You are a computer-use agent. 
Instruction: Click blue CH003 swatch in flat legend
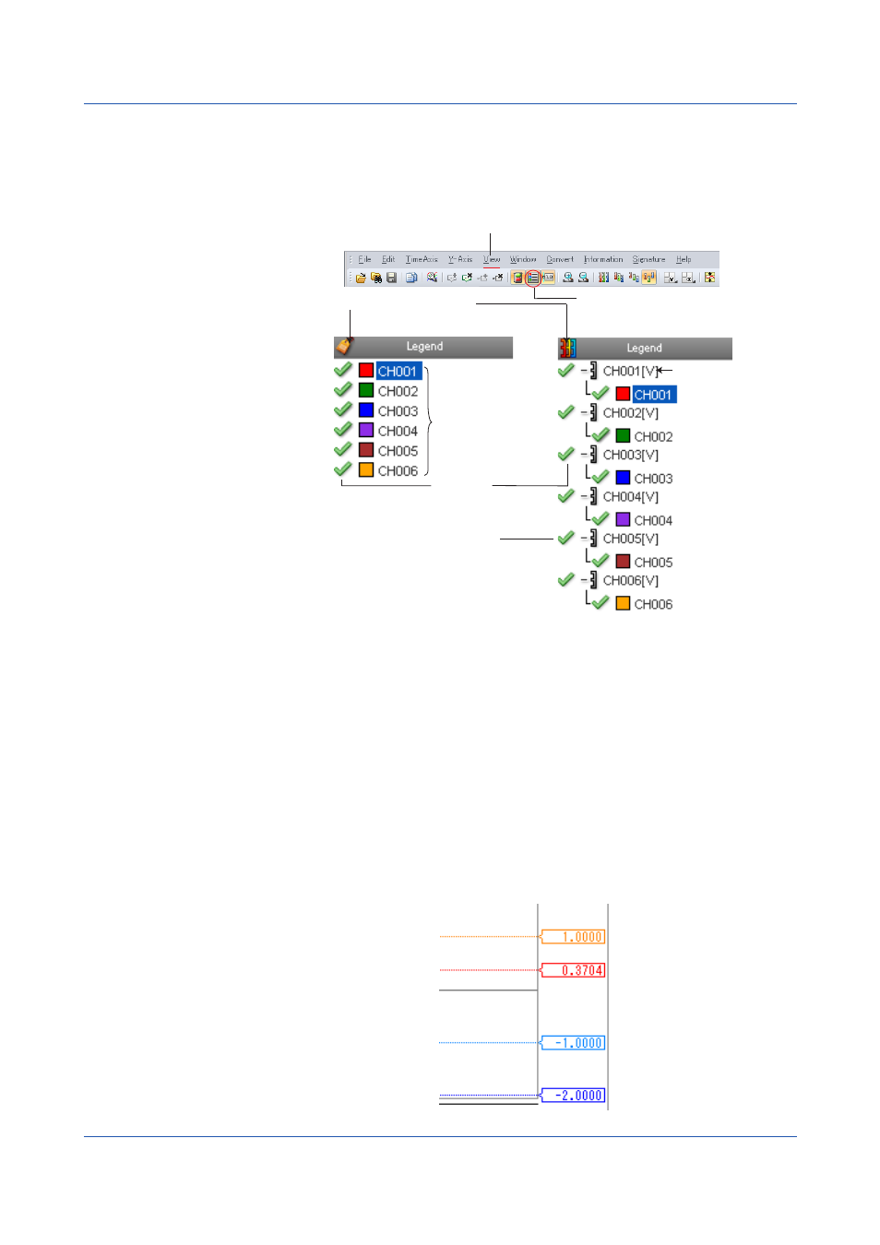click(366, 410)
